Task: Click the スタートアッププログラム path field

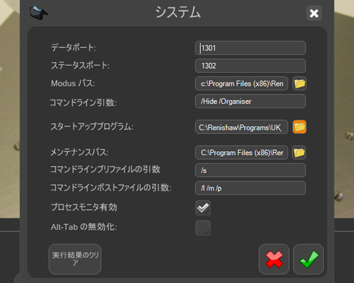Action: (x=241, y=127)
